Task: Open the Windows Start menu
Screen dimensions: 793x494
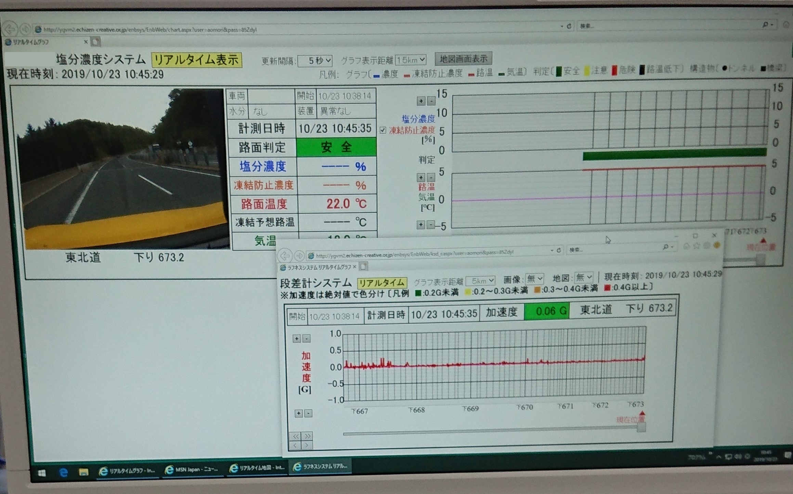Action: pos(42,473)
